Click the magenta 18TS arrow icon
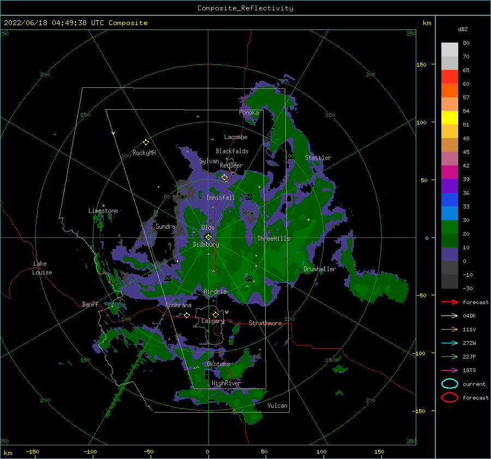Screen dimensions: 491x459 pyautogui.click(x=450, y=371)
